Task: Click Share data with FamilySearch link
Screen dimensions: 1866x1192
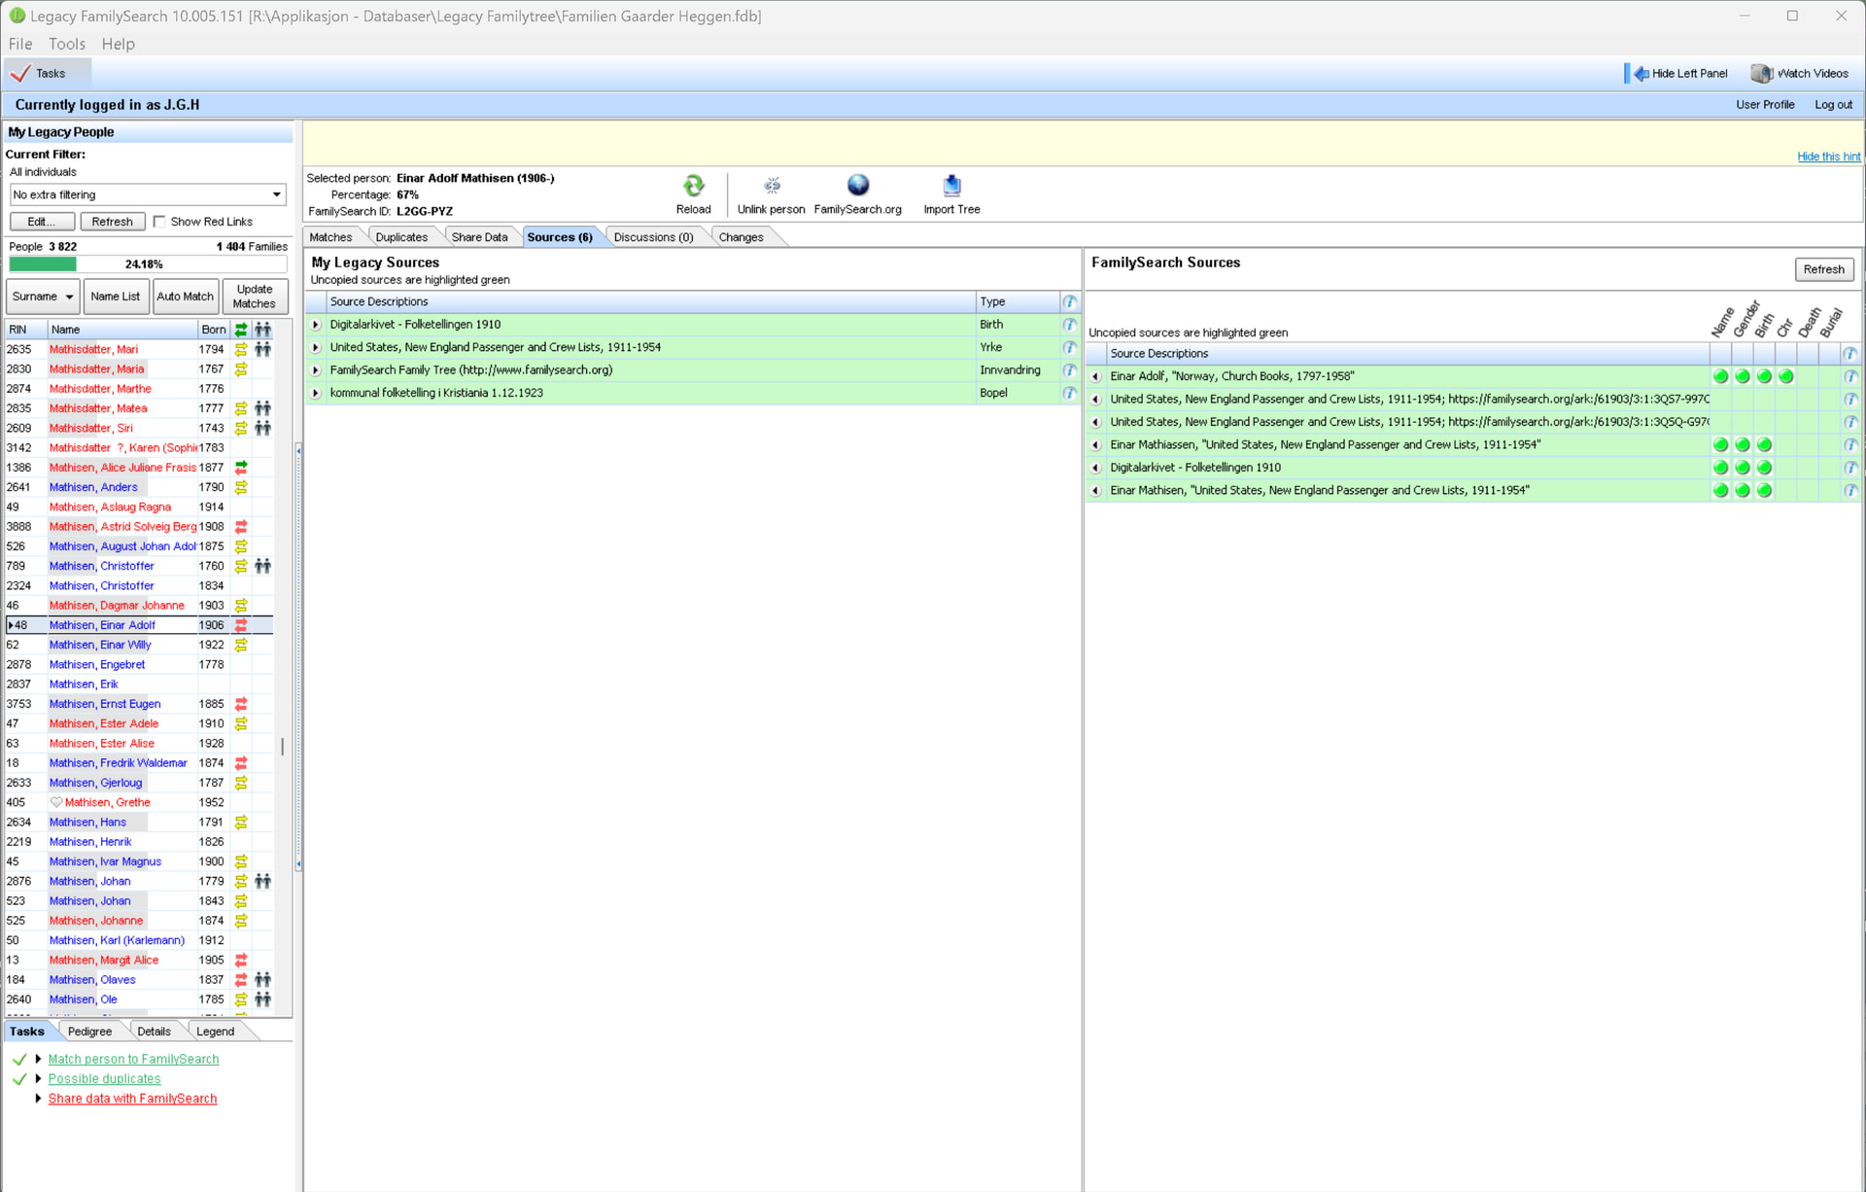Action: click(132, 1099)
